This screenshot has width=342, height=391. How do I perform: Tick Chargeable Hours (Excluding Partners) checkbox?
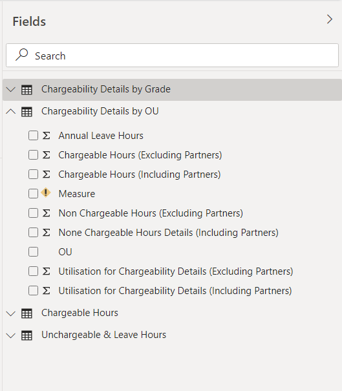(33, 155)
